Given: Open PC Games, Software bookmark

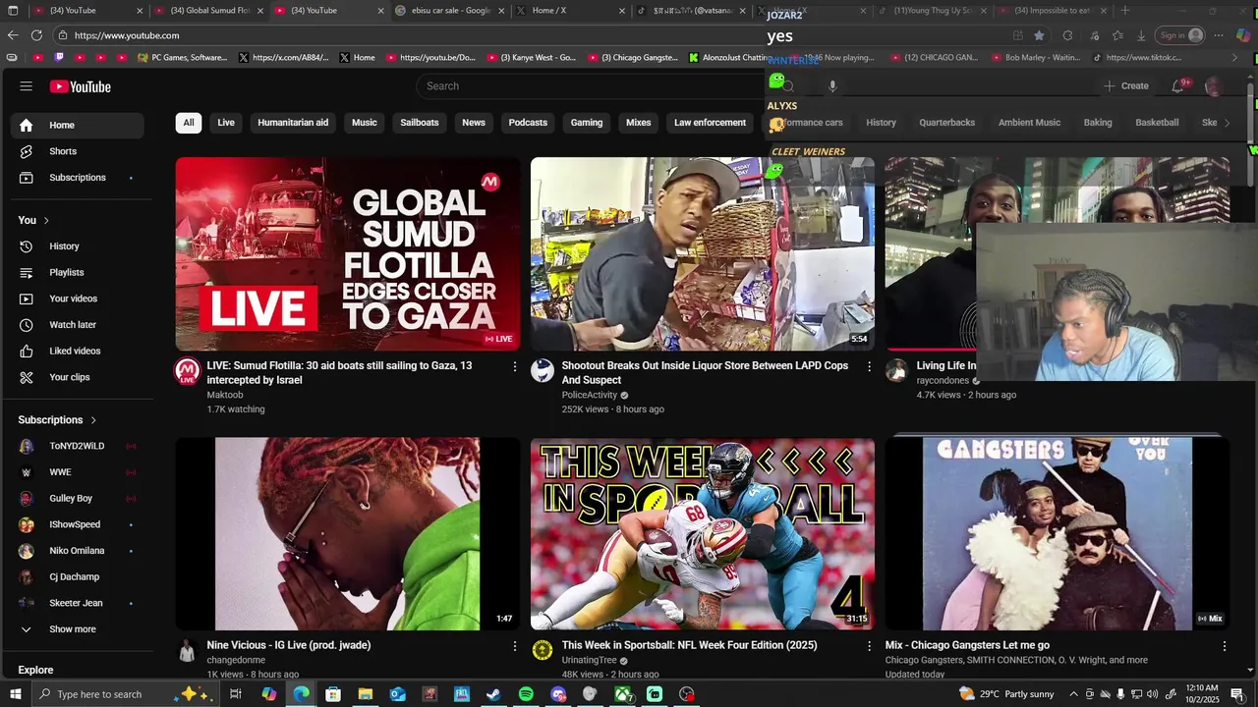Looking at the screenshot, I should [183, 58].
